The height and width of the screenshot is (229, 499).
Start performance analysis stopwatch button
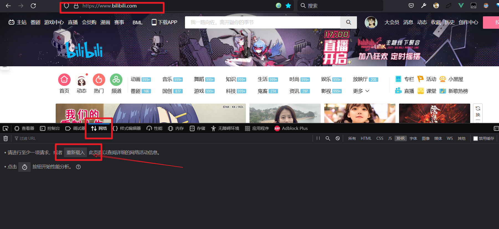tap(24, 167)
